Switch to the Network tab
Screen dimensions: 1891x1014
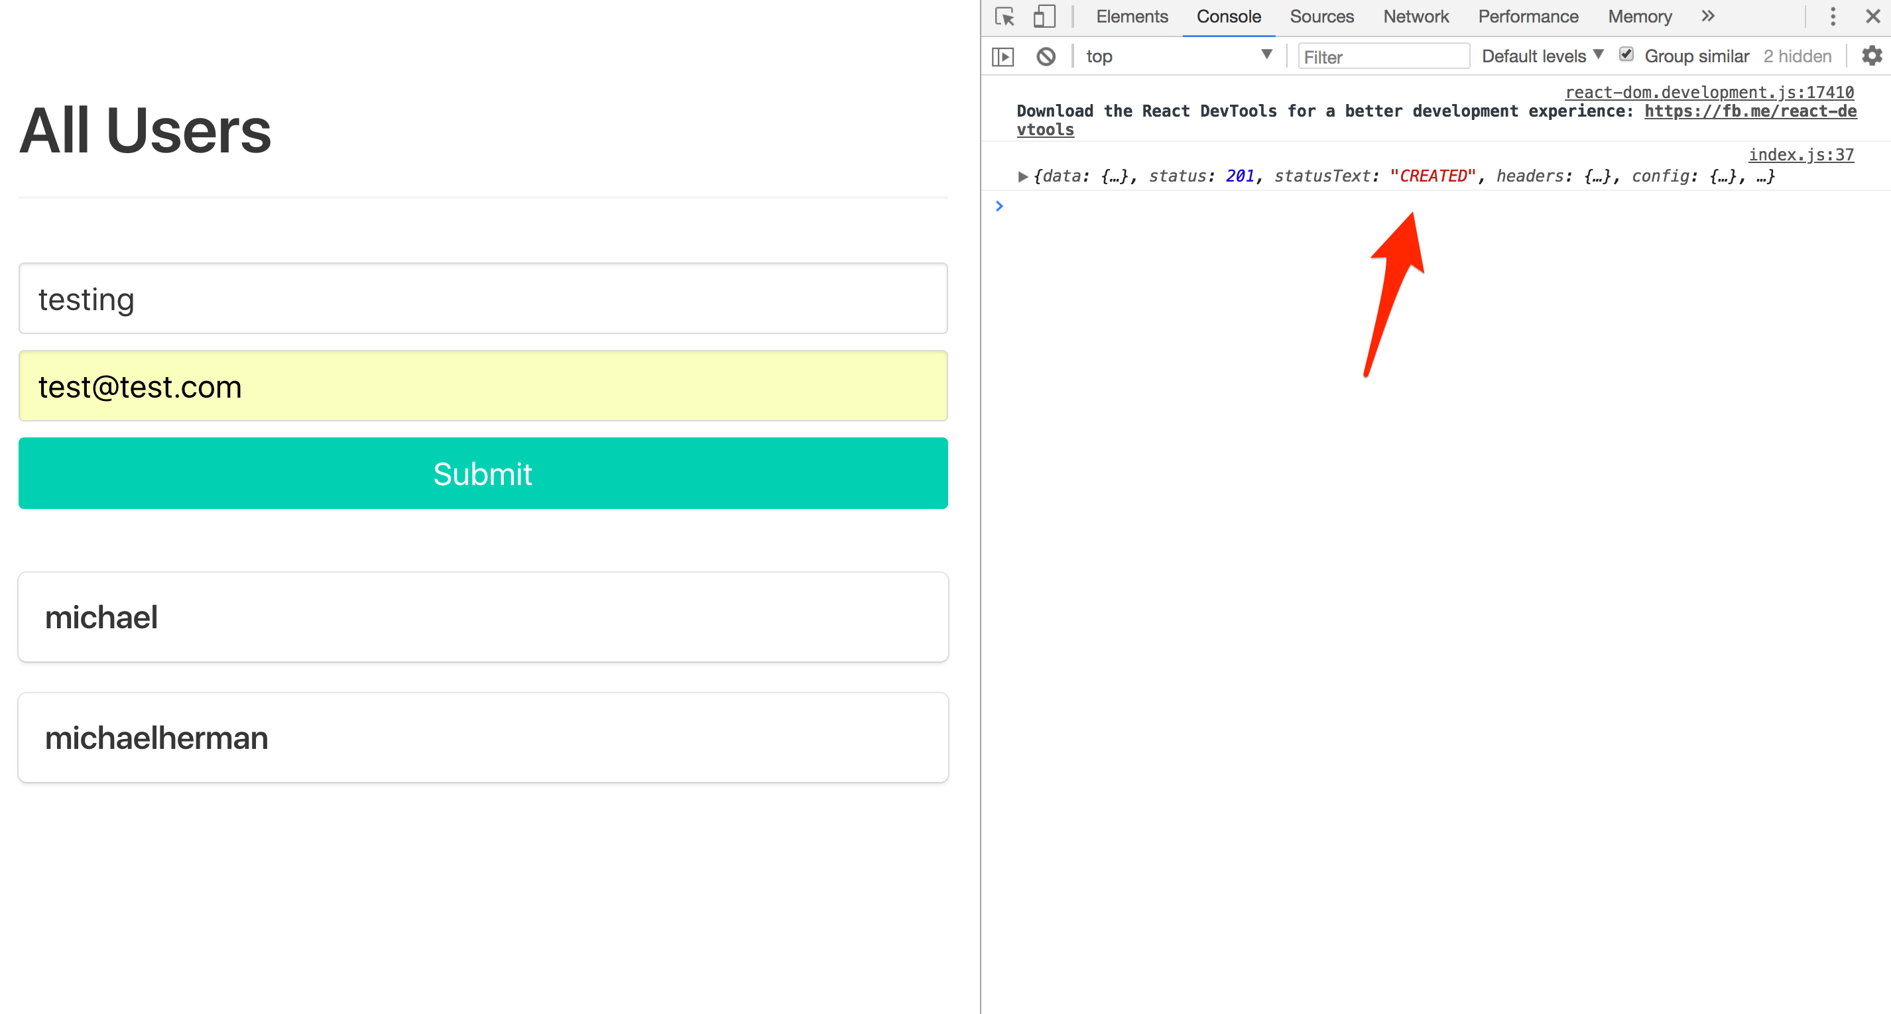[1416, 17]
